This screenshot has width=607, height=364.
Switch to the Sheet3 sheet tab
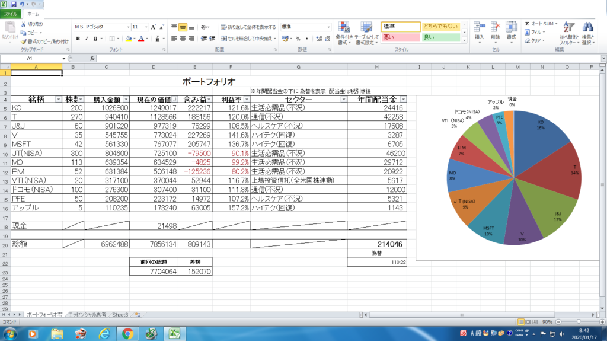click(x=120, y=315)
